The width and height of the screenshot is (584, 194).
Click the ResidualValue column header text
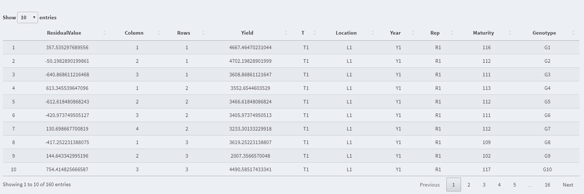pyautogui.click(x=64, y=33)
